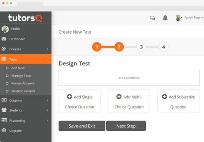The height and width of the screenshot is (142, 204).
Task: Click the circle bullet beside Add New
Action: 7,68
